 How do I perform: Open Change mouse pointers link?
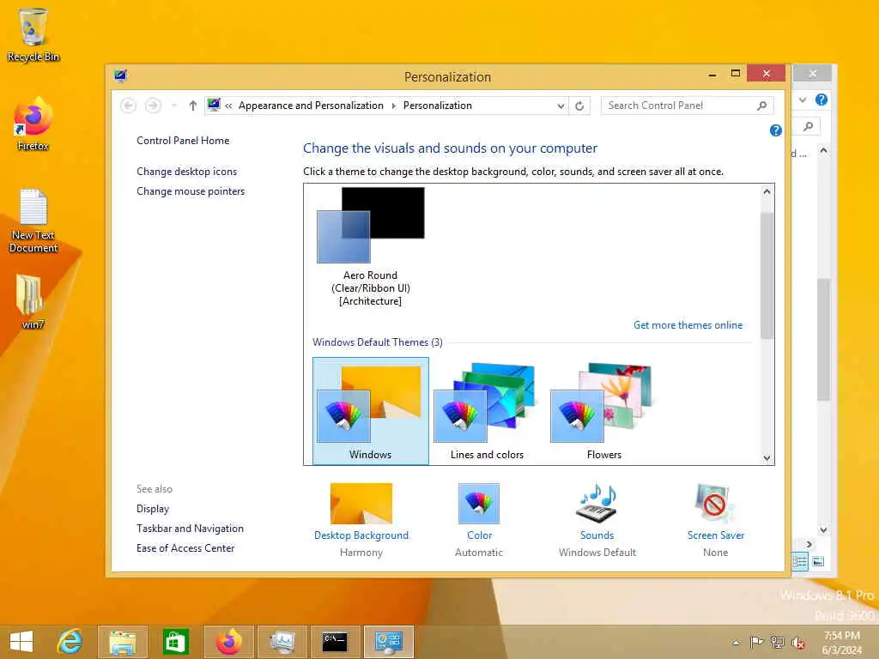pos(191,191)
